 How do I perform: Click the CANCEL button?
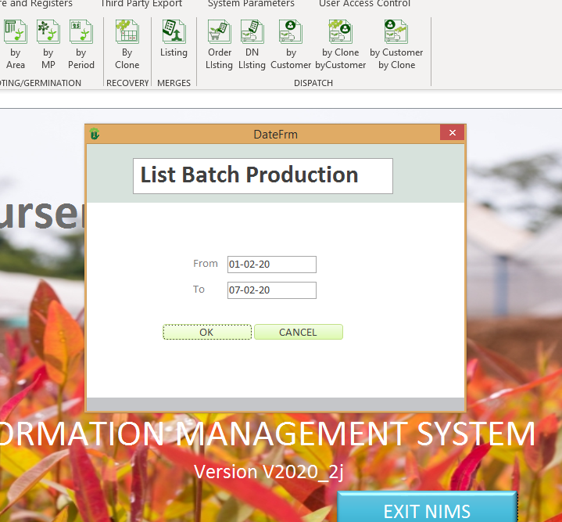[298, 332]
